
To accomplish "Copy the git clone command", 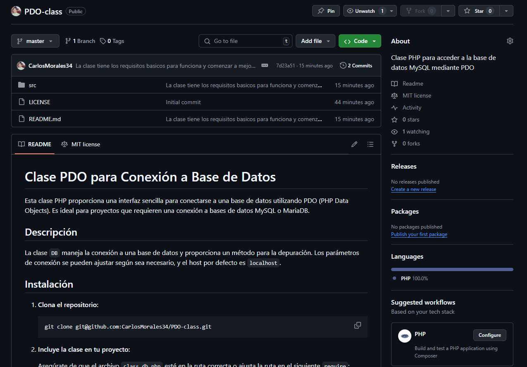I will pos(357,325).
